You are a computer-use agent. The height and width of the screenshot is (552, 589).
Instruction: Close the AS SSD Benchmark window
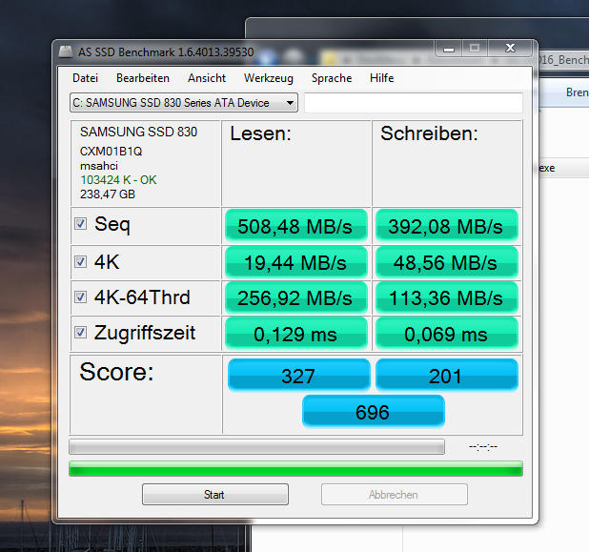tap(510, 48)
